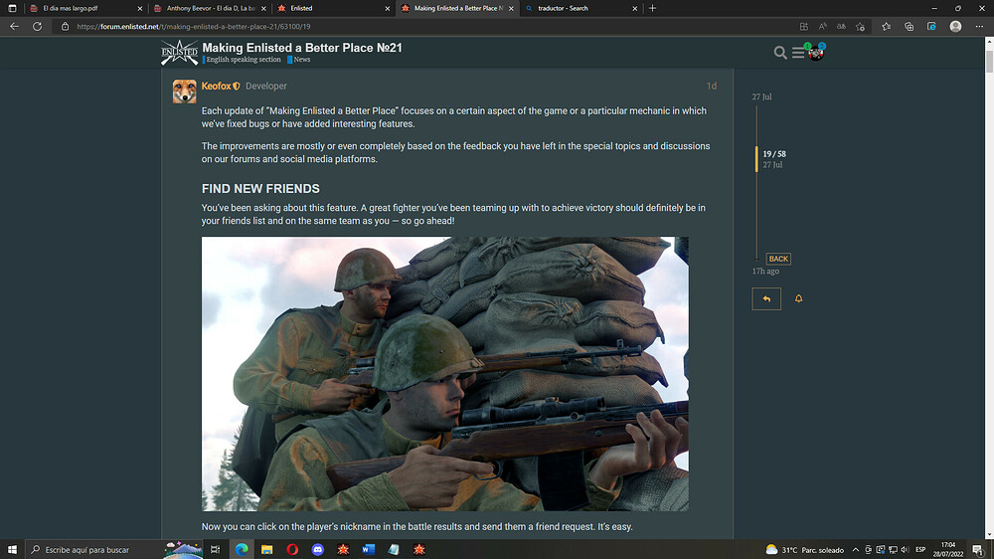
Task: Jump to the 17h ago timeline end
Action: [x=765, y=271]
